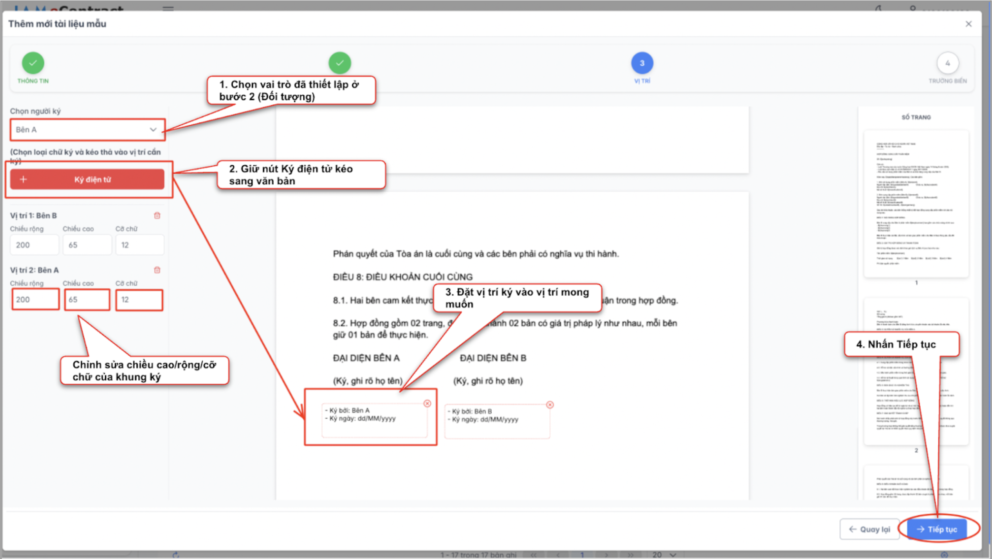Click the second completed step checkmark circle
Viewport: 992px width, 559px height.
[339, 63]
